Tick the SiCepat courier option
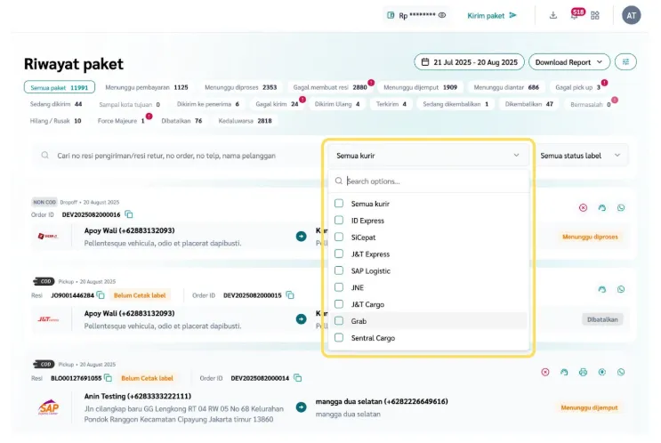Screen dimensions: 661x443 (339, 237)
